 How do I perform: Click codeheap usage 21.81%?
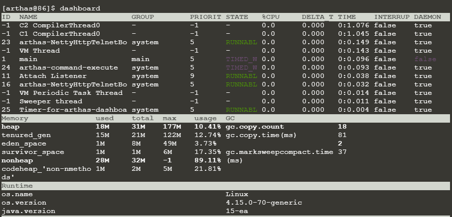(207, 169)
